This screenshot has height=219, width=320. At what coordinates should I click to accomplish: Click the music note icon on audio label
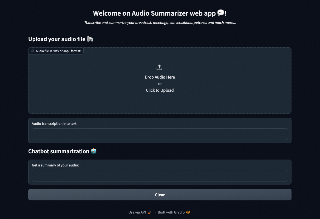(32, 51)
